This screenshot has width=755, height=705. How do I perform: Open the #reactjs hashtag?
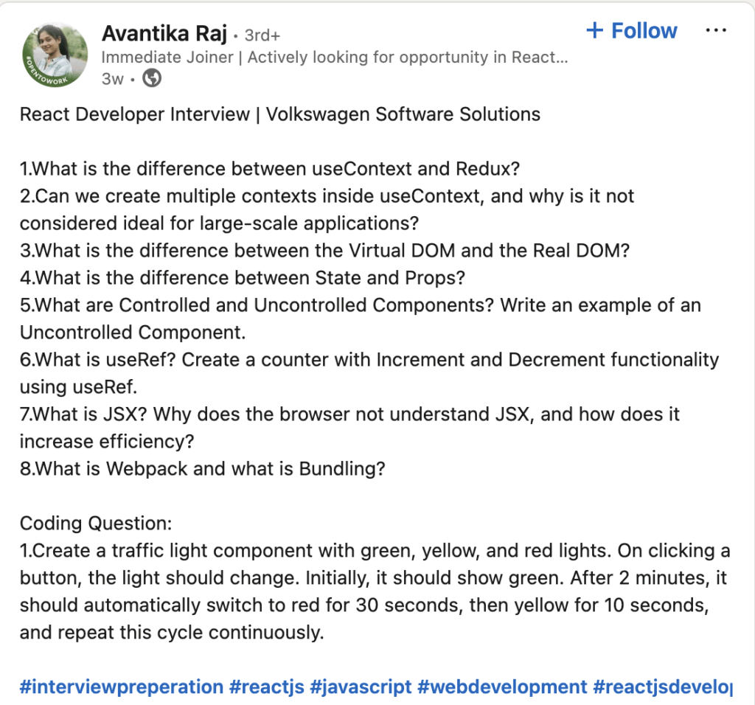[x=267, y=687]
